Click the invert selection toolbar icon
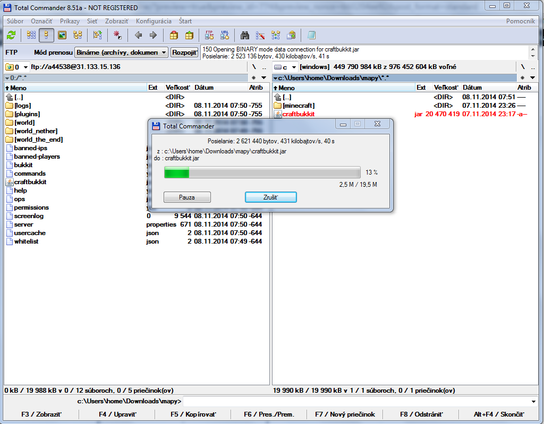The height and width of the screenshot is (424, 544). coord(98,35)
